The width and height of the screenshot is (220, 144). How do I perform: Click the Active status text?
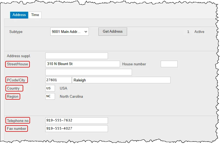pyautogui.click(x=199, y=32)
